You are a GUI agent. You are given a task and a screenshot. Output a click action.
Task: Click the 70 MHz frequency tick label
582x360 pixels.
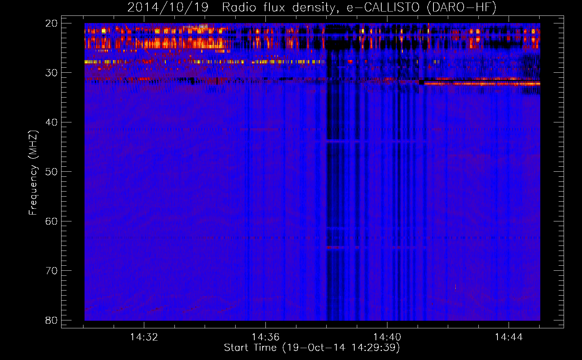(x=51, y=271)
